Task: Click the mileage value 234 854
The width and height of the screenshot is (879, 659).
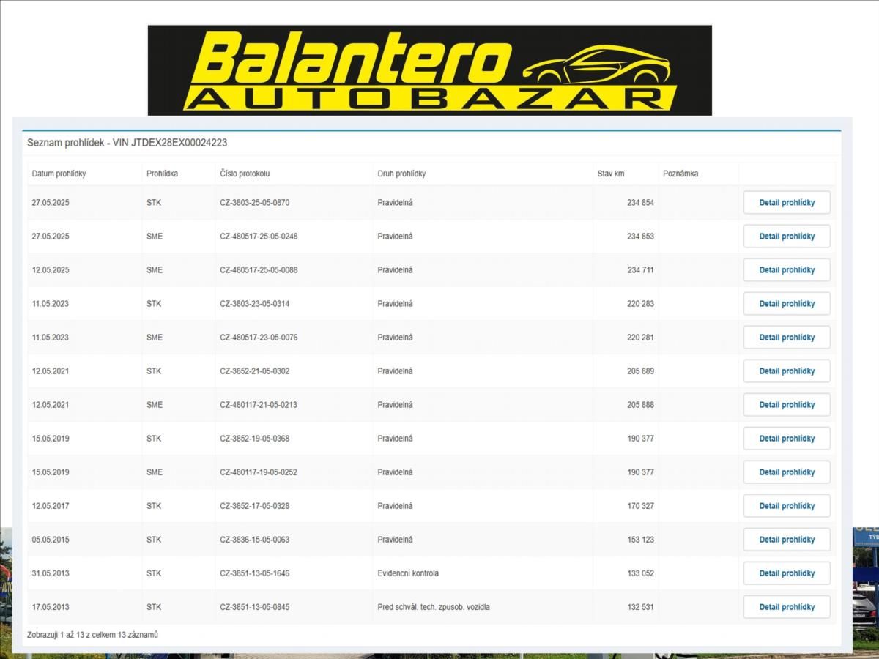Action: tap(640, 202)
